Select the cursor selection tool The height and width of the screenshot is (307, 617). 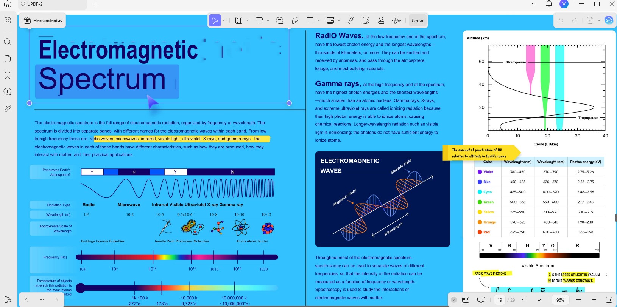[215, 20]
